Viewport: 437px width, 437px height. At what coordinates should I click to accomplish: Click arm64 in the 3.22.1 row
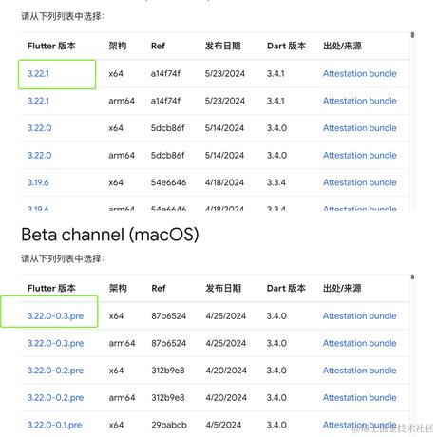pos(122,101)
